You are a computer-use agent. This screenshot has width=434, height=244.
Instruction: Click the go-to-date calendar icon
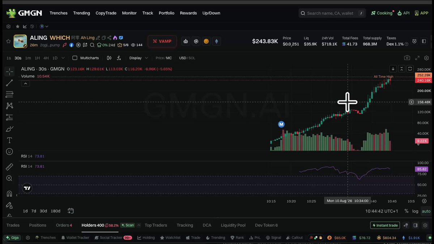71,211
